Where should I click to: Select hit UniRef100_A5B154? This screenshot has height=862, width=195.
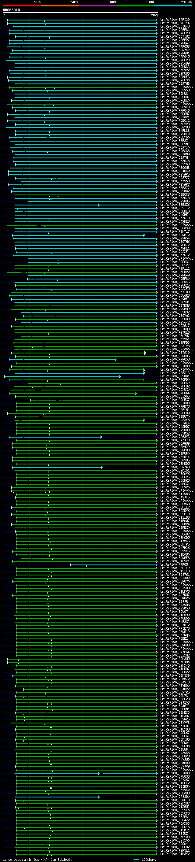pyautogui.click(x=175, y=410)
